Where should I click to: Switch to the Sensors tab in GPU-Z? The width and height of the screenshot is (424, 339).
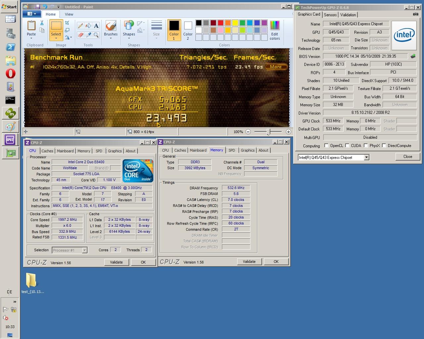tap(330, 15)
